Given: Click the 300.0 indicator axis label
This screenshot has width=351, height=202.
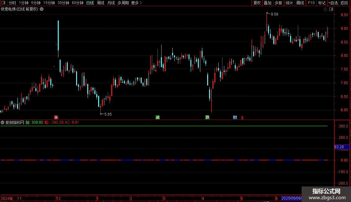Looking at the screenshot, I should pos(343,126).
